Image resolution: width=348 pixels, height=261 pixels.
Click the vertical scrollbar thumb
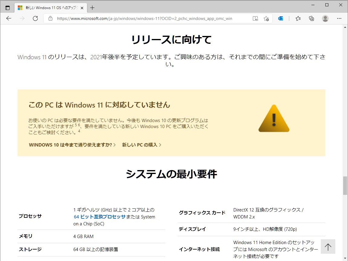tap(345, 185)
